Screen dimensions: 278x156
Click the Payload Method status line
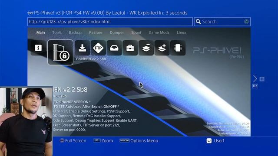pyautogui.click(x=234, y=133)
